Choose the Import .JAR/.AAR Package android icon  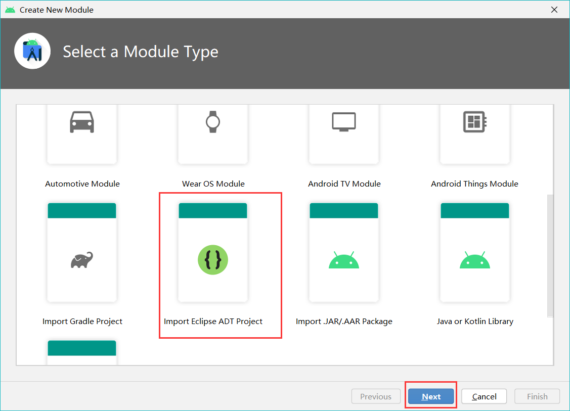344,260
